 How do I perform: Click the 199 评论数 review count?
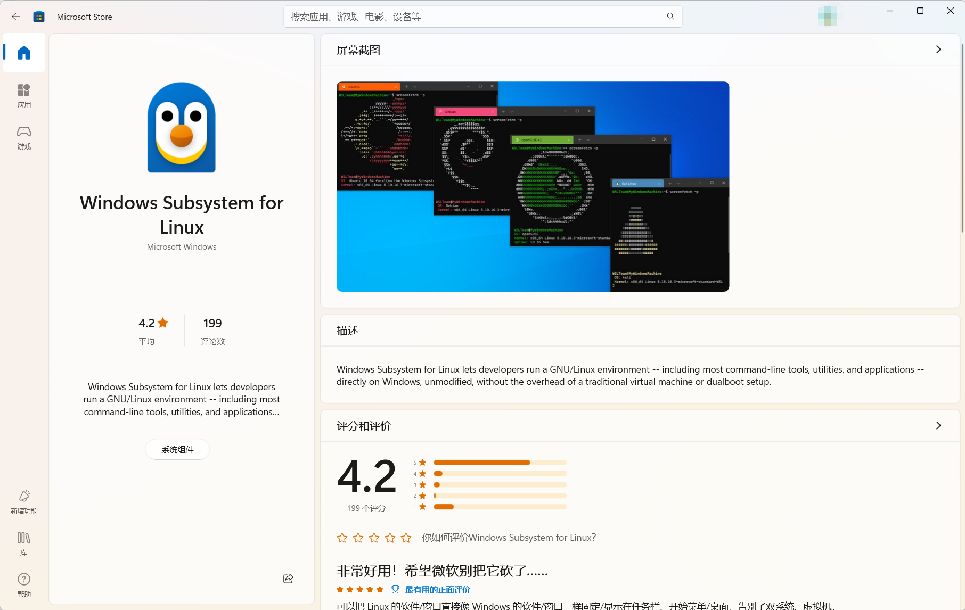click(212, 330)
